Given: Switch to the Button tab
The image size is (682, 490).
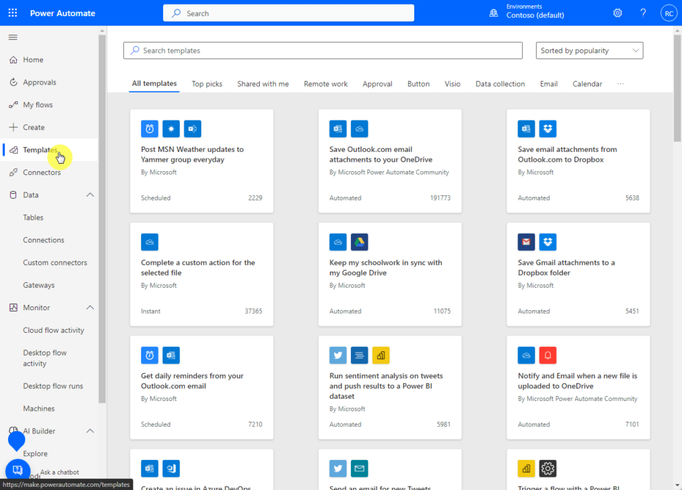Looking at the screenshot, I should [418, 84].
